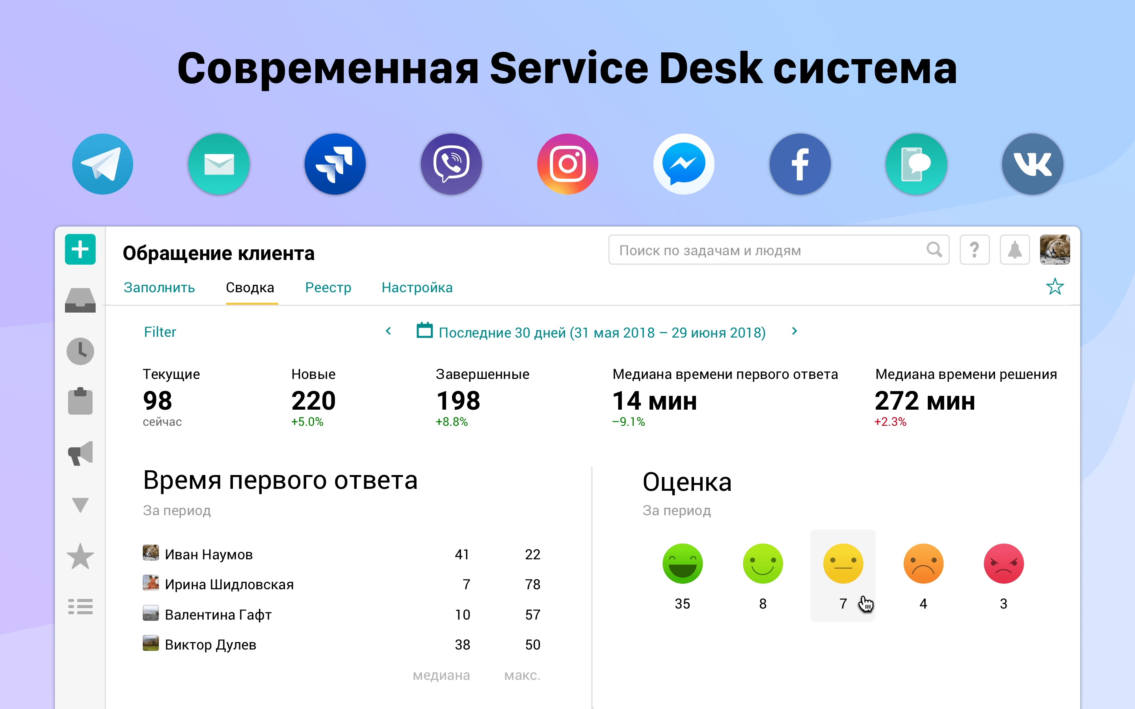
Task: Click the Viber channel icon
Action: [x=451, y=164]
